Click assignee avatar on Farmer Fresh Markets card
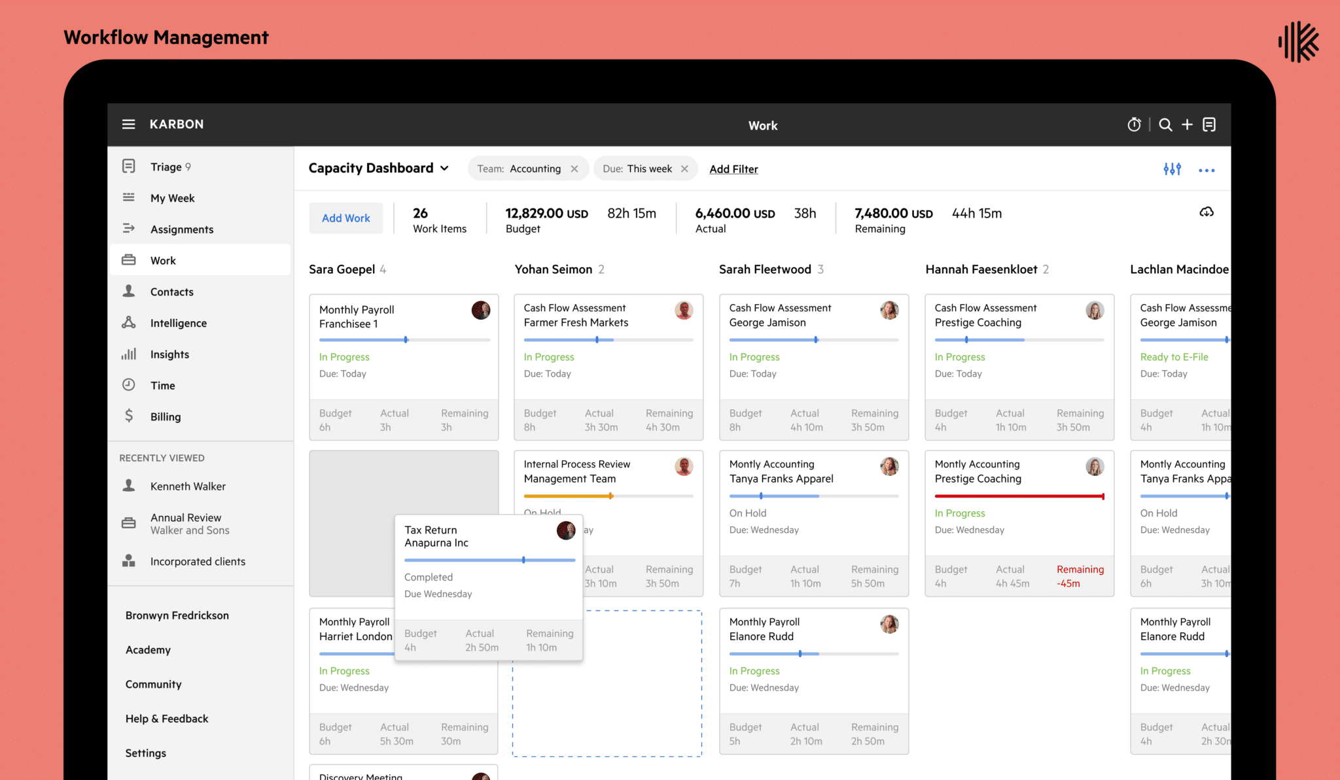Screen dimensions: 1340x780 click(684, 311)
